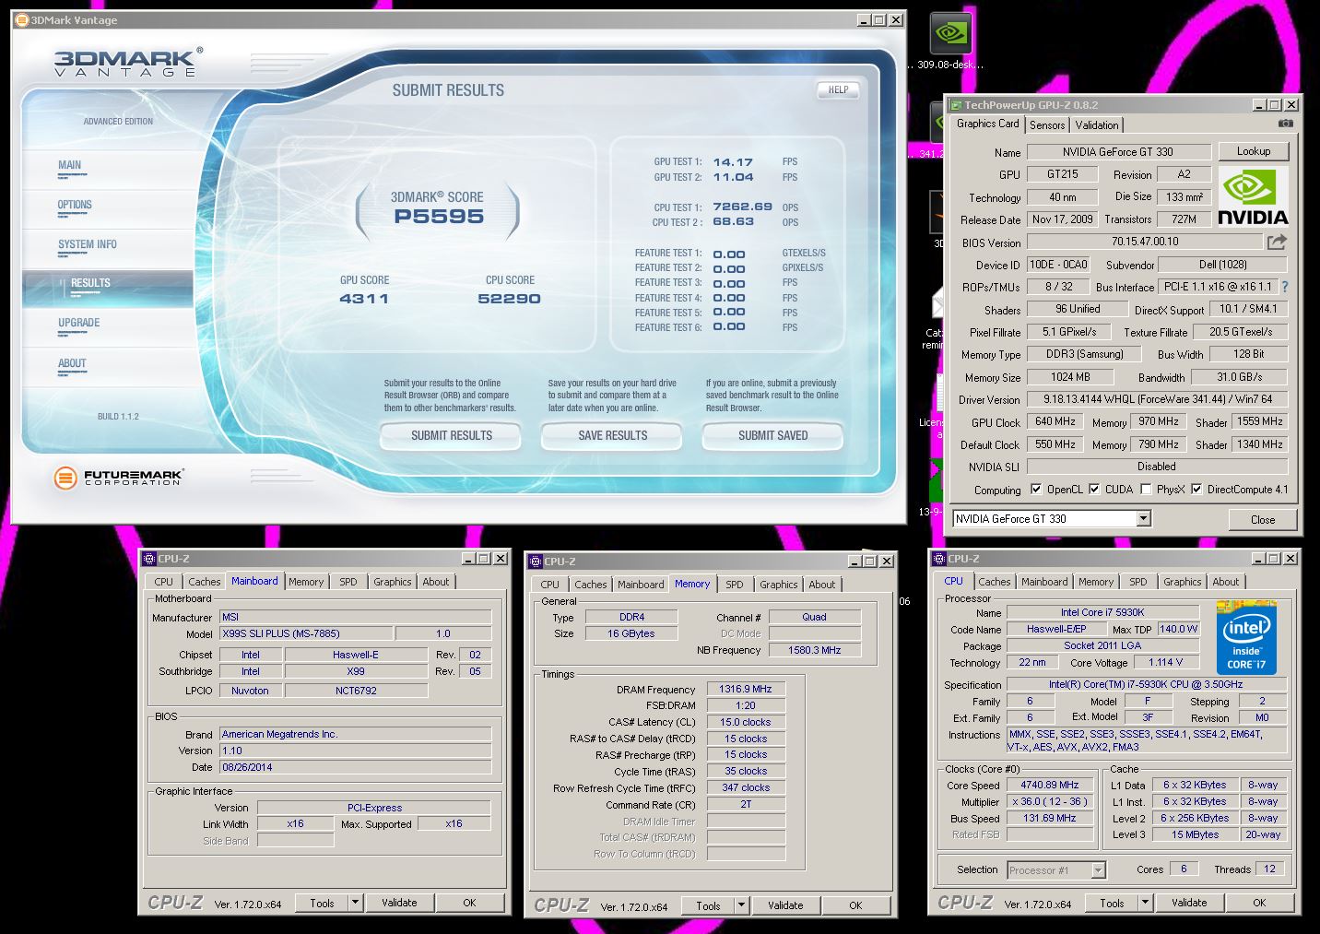Switch to the Sensors tab in GPU-Z
Screen dimensions: 1320x934
(x=1047, y=125)
